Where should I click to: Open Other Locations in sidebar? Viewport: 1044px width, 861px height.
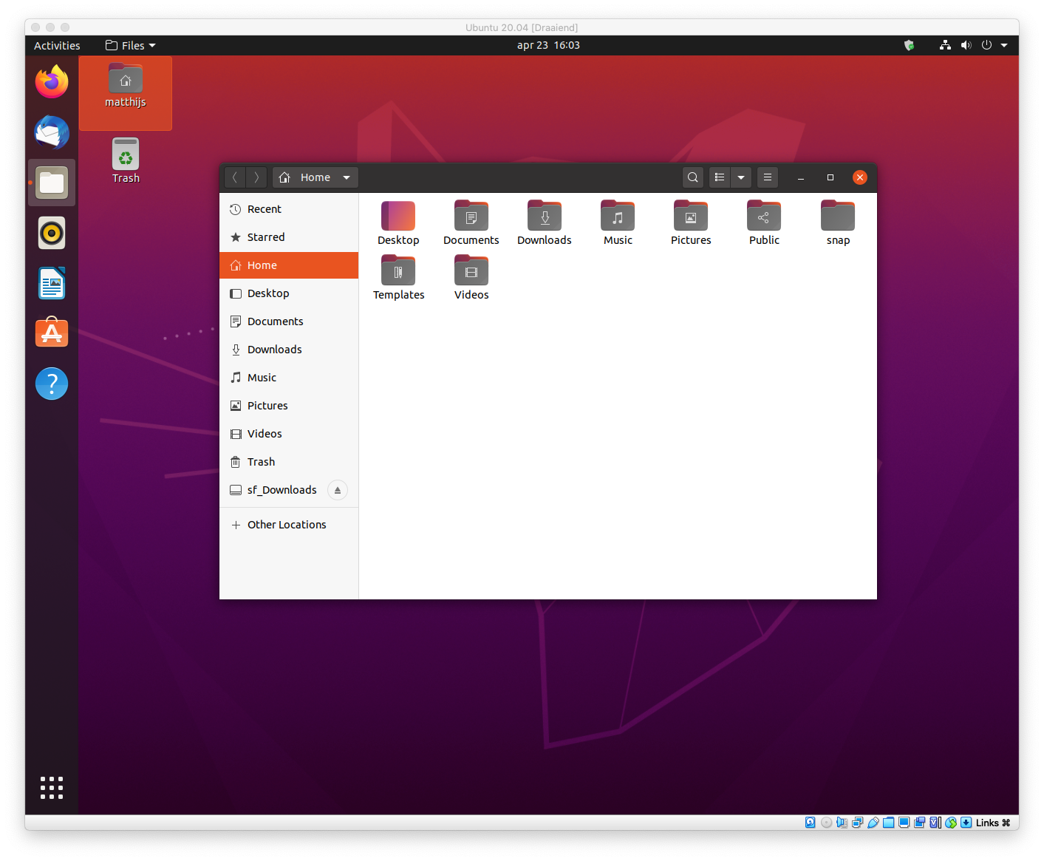(287, 525)
